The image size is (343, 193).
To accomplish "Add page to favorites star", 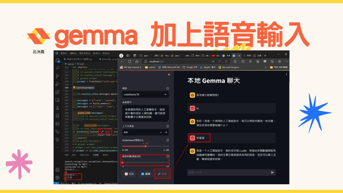I will [x=226, y=62].
